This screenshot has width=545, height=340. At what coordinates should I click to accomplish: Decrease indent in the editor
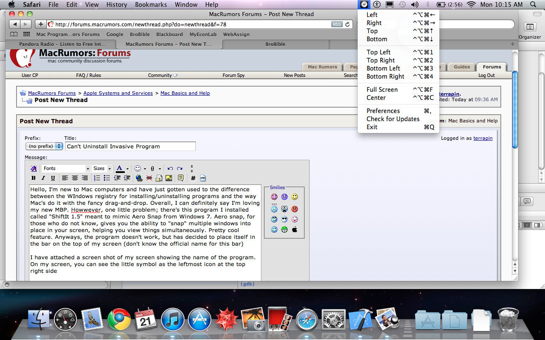117,178
